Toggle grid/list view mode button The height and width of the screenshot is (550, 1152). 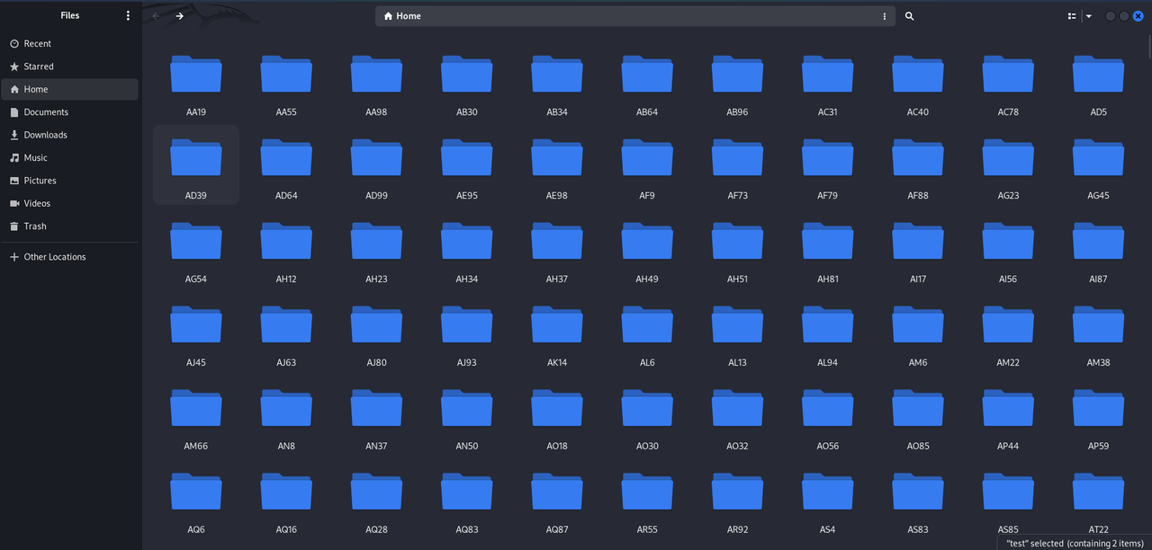[1072, 16]
